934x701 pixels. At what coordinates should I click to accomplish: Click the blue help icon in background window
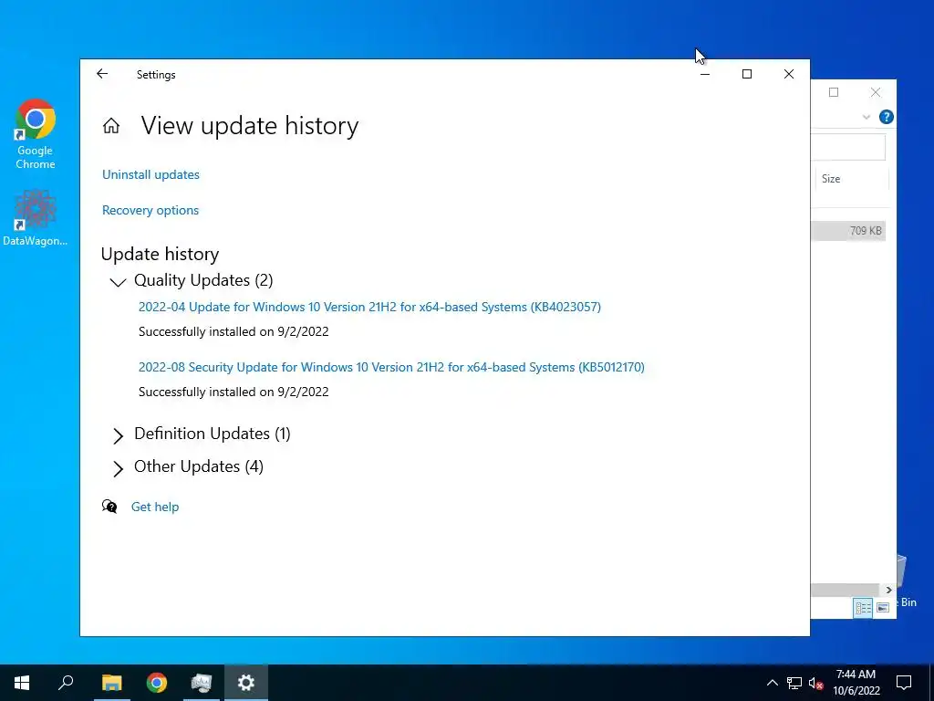(x=886, y=117)
